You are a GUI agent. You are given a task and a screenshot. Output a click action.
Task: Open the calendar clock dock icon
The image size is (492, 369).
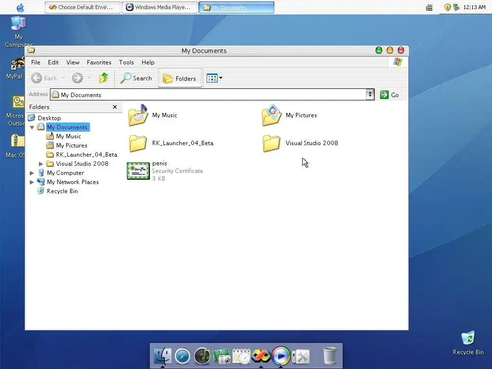click(241, 356)
